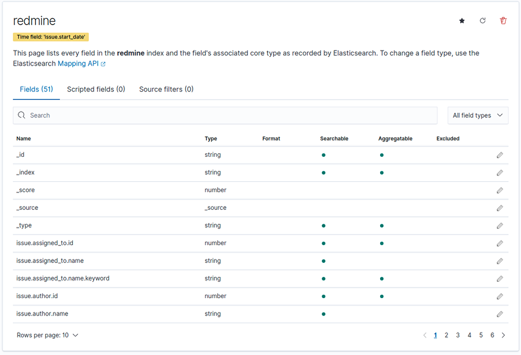Click searchable dot in _id row
The height and width of the screenshot is (355, 521).
pyautogui.click(x=323, y=155)
